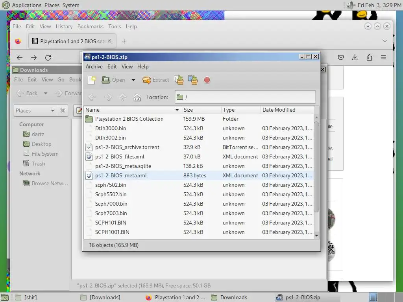Screen dimensions: 403x302
Task: Click the add folder to archive icon
Action: 193,80
